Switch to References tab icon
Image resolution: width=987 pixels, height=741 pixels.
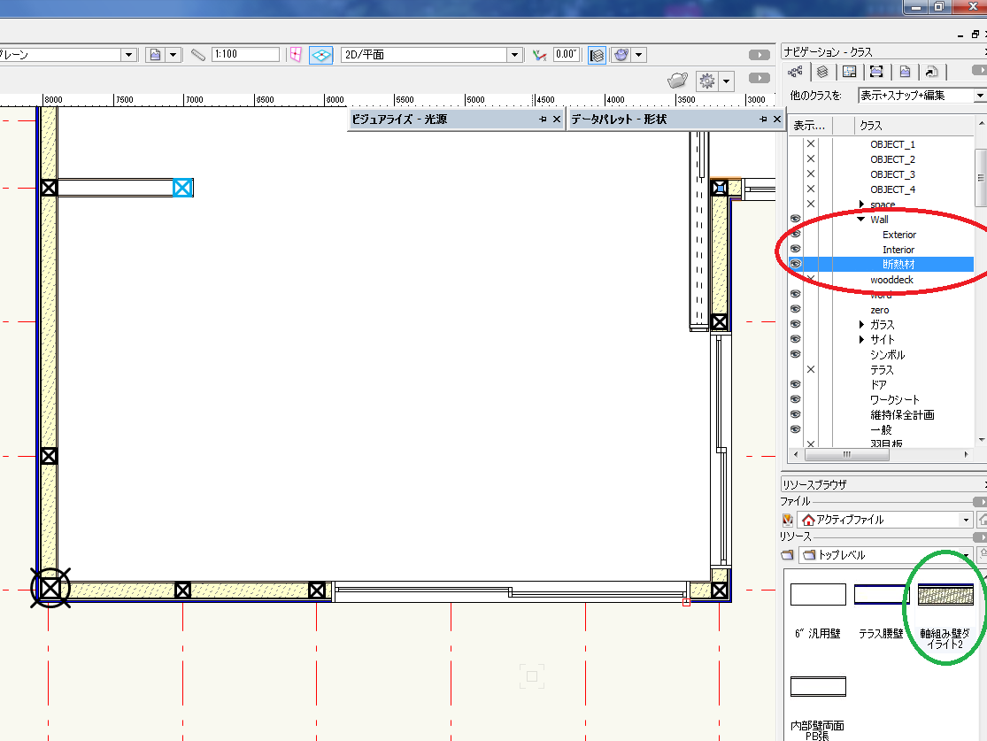(931, 72)
